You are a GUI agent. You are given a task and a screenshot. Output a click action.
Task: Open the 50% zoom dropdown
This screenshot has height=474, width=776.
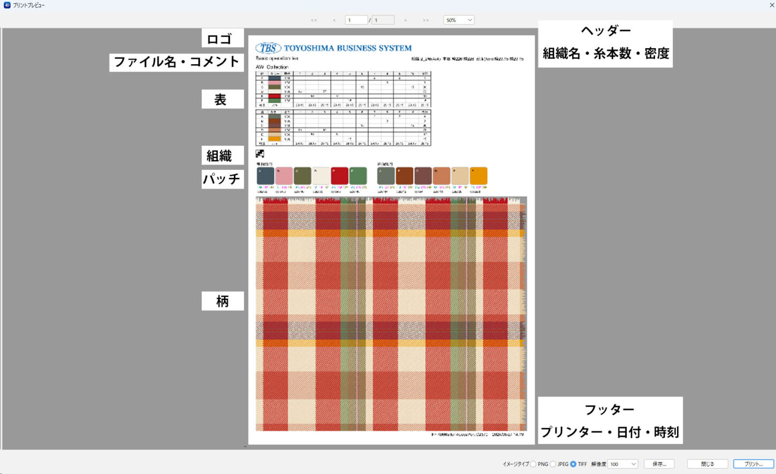459,20
